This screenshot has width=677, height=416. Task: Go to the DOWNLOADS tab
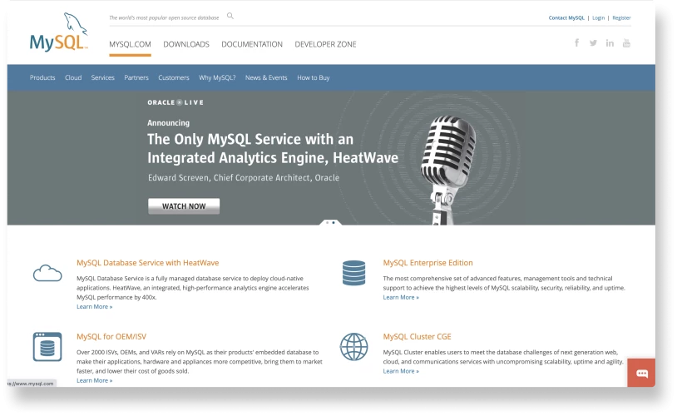[186, 44]
